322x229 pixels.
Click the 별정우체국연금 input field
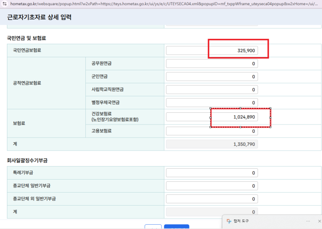click(x=212, y=103)
